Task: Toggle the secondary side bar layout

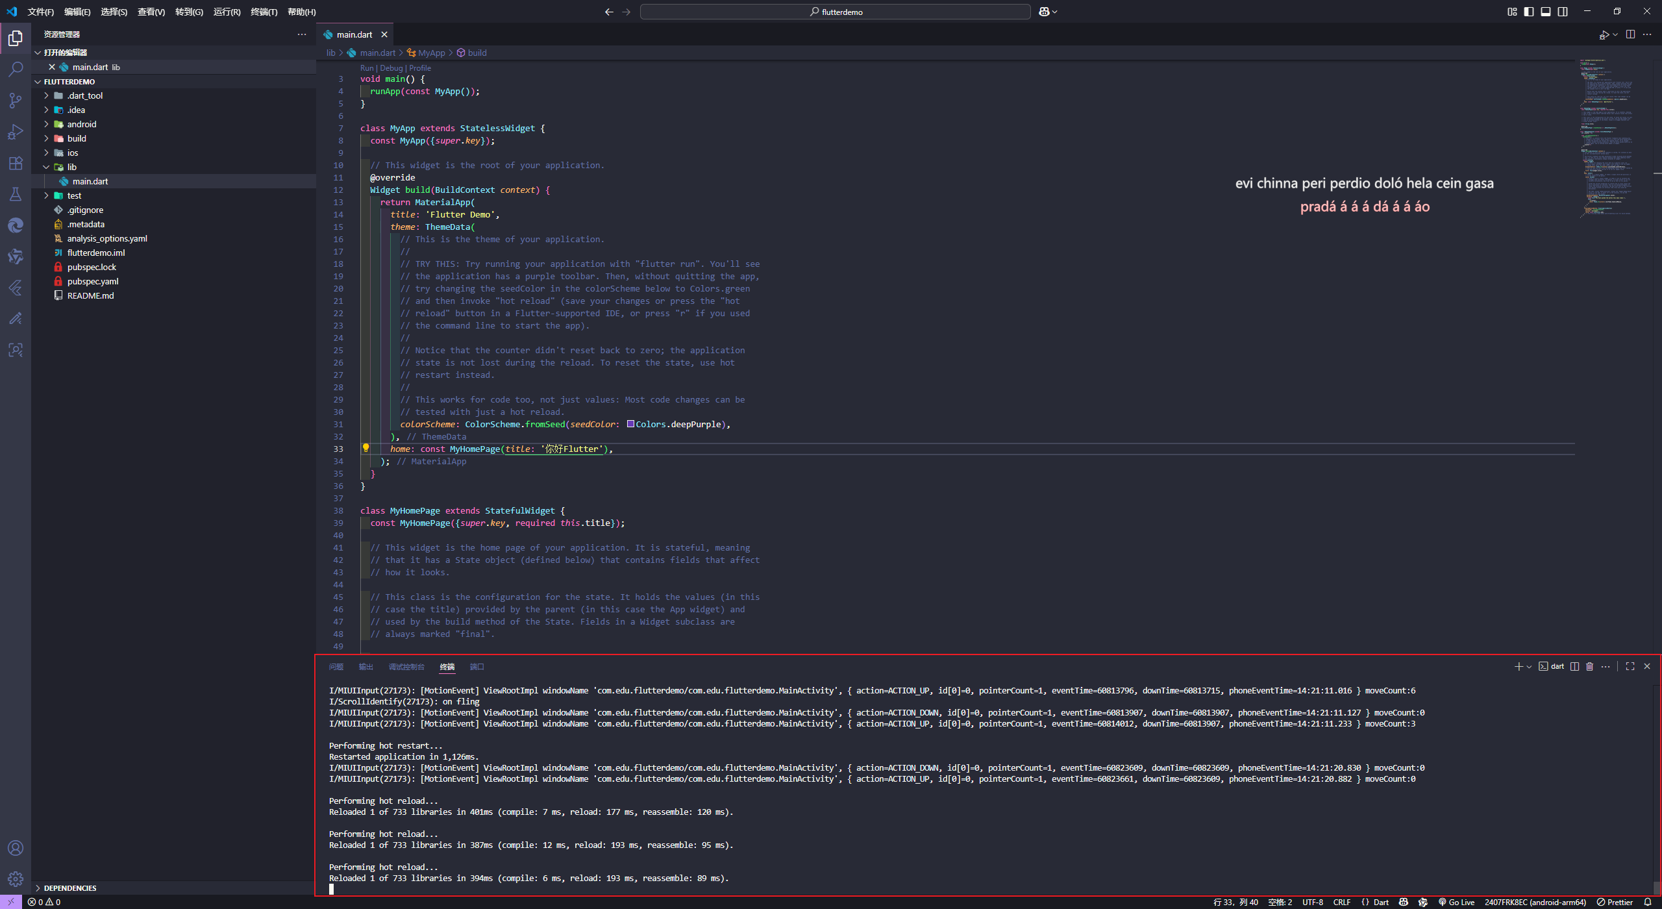Action: 1563,12
